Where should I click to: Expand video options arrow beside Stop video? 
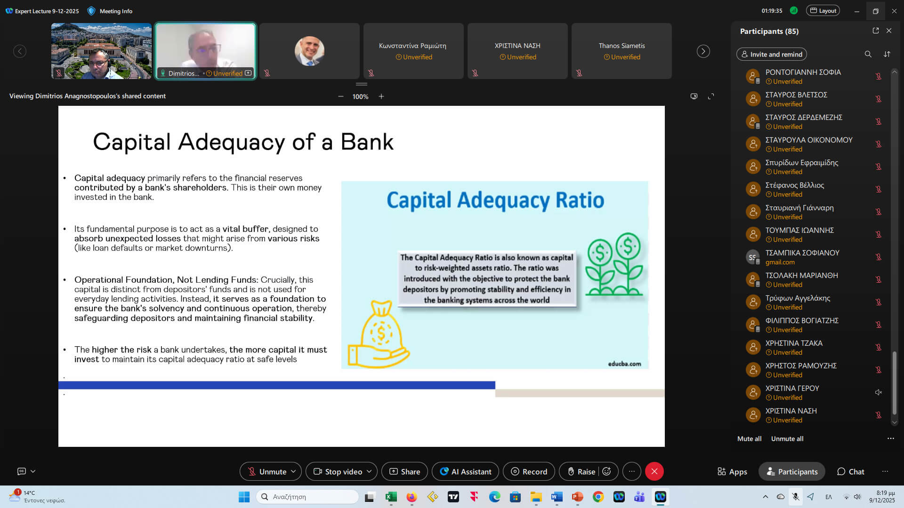369,471
